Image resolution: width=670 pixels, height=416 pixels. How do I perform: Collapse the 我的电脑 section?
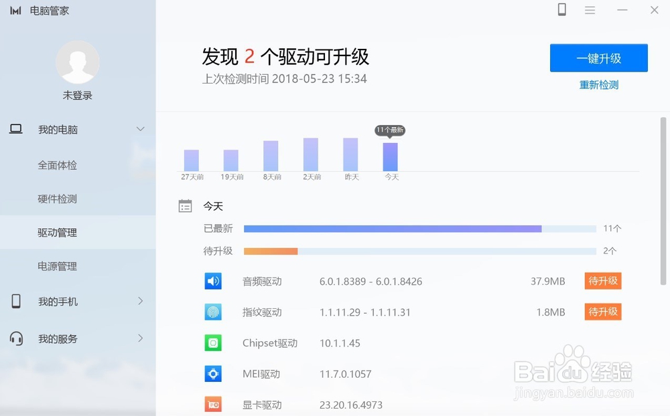pos(141,128)
